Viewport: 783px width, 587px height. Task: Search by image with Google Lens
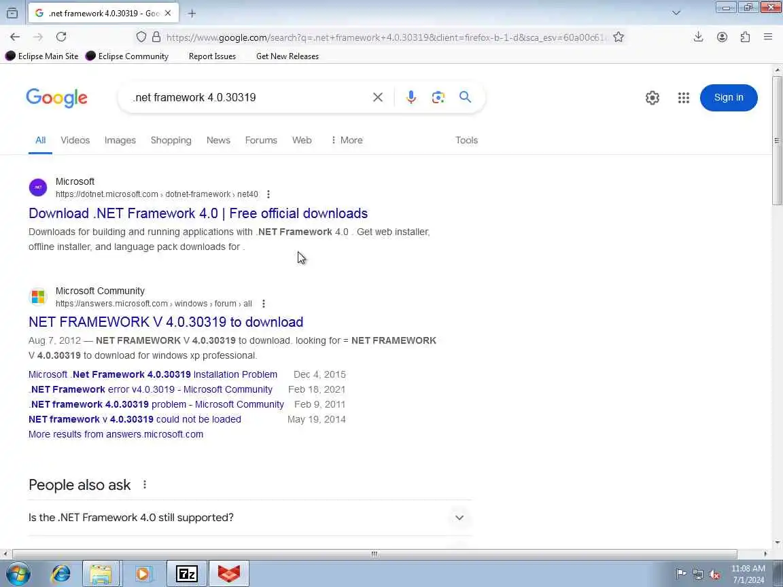[x=438, y=97]
